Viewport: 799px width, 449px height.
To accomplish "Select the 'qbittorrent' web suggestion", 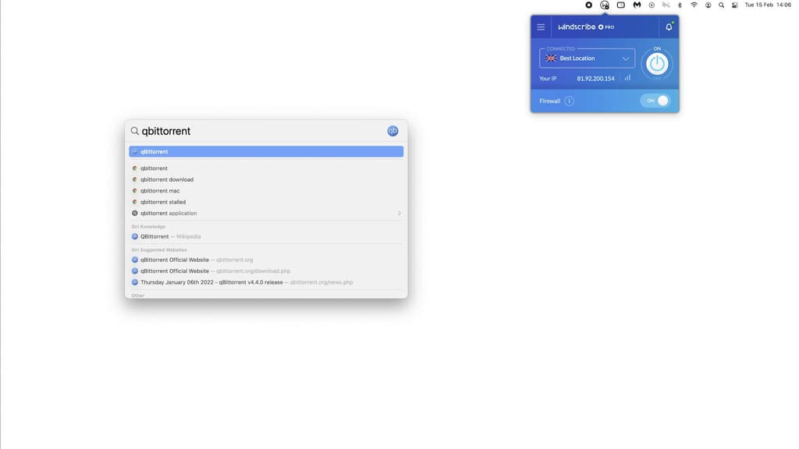I will pos(266,168).
